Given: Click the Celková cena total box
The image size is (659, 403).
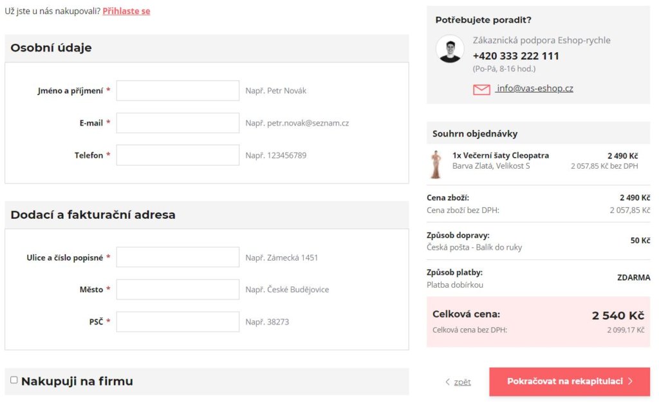Looking at the screenshot, I should (x=538, y=322).
